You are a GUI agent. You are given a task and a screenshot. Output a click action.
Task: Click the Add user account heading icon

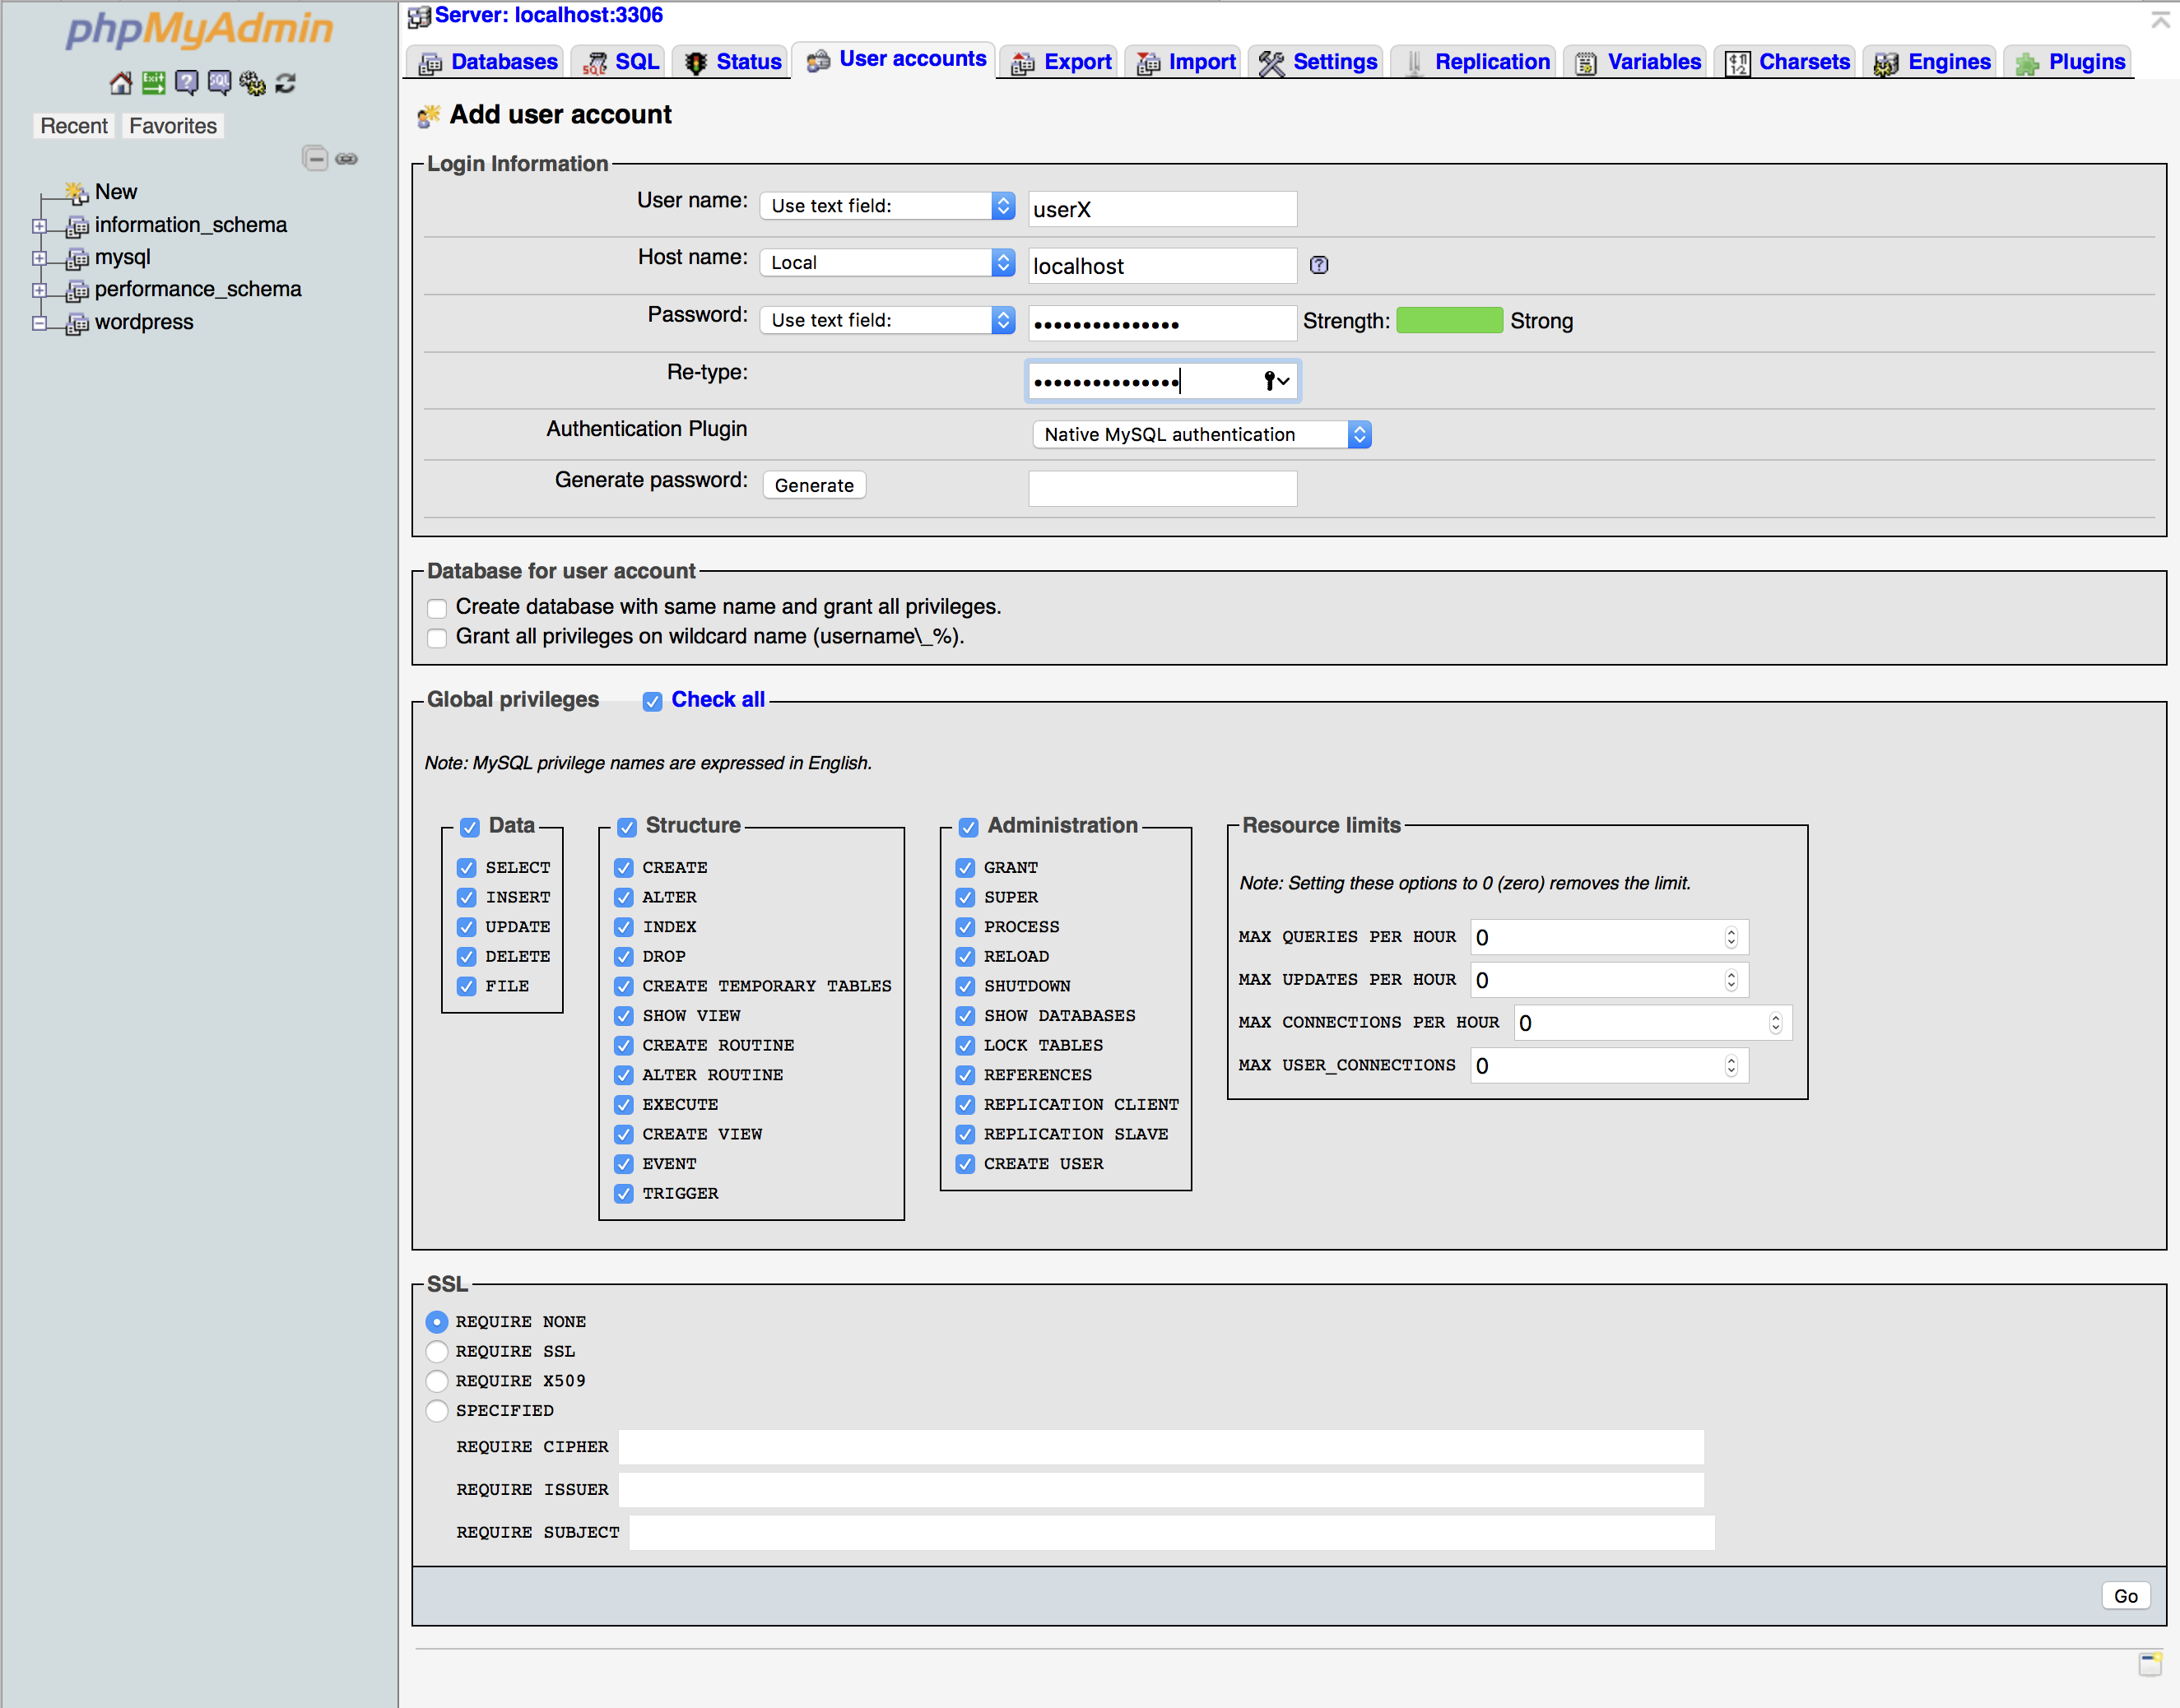click(429, 117)
